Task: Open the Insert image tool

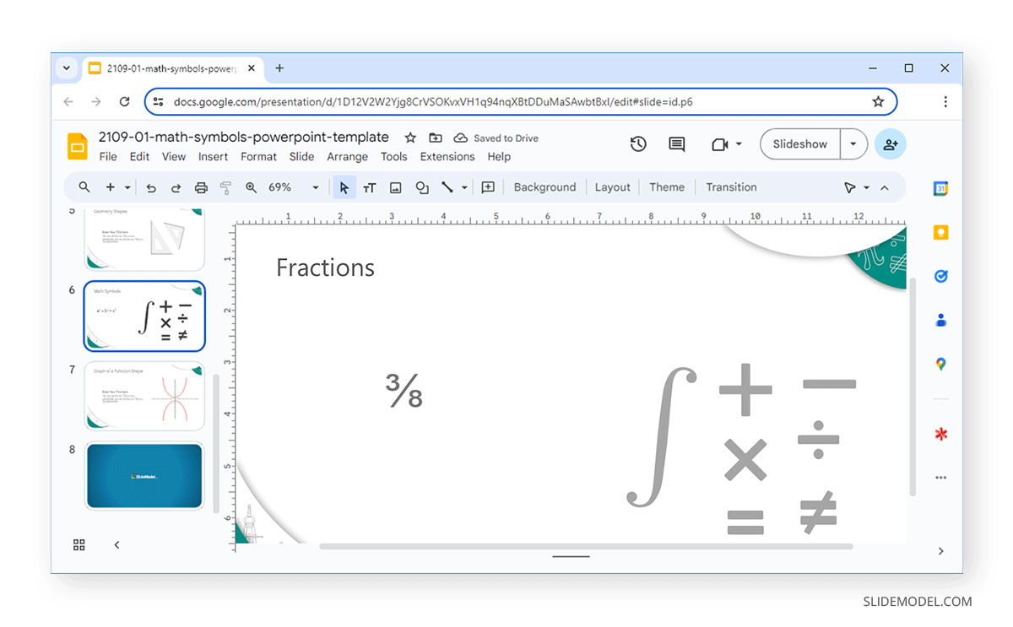Action: point(395,186)
